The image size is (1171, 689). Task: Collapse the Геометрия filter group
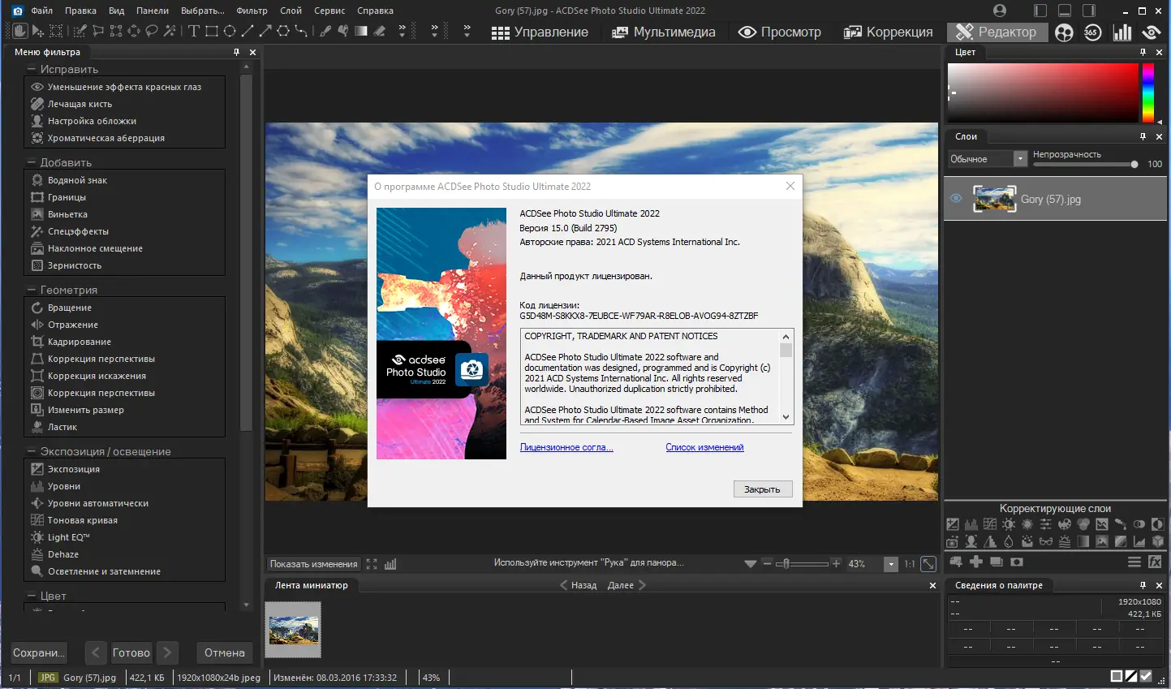tap(31, 290)
